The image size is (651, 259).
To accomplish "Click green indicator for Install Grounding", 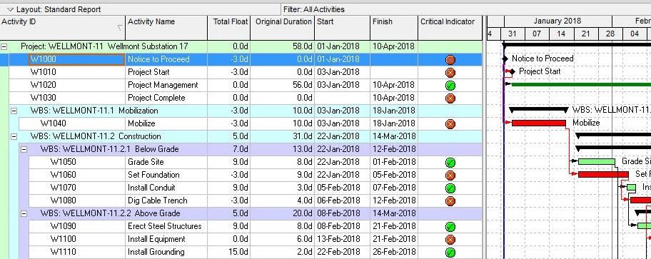I will [450, 253].
